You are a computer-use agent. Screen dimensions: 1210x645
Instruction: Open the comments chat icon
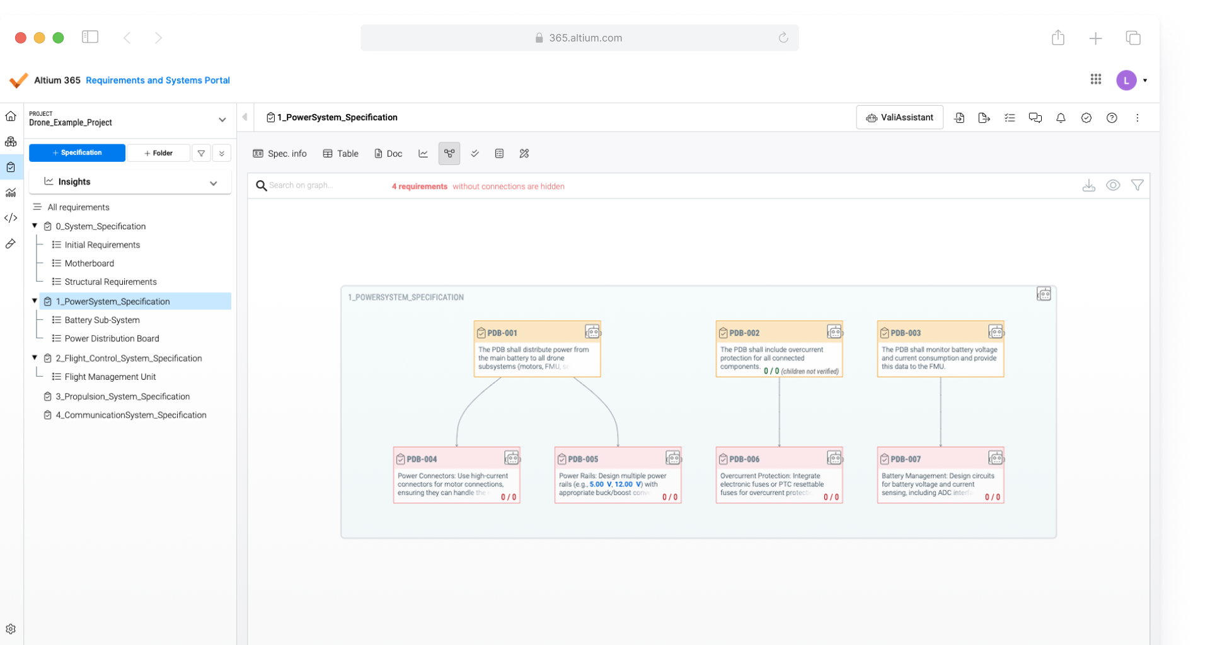1035,118
